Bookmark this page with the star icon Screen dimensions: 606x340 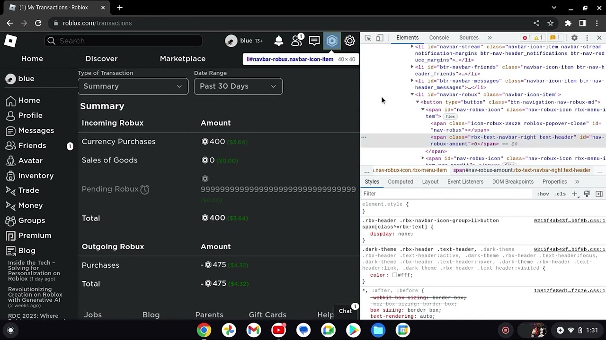tap(551, 23)
